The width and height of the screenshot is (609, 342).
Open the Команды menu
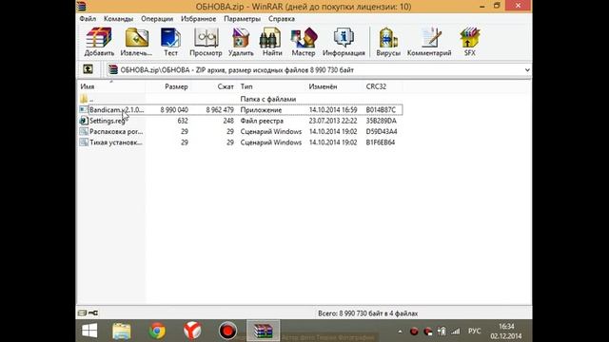tap(118, 19)
